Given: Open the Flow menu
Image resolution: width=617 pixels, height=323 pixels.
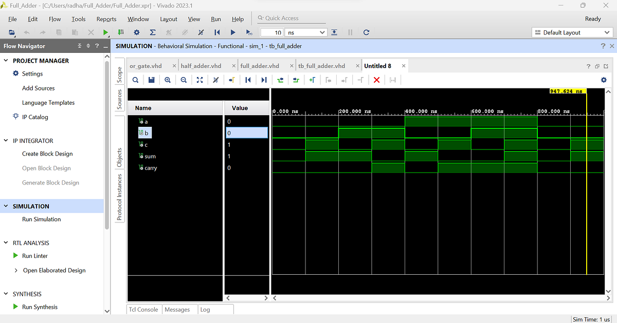Looking at the screenshot, I should point(55,18).
